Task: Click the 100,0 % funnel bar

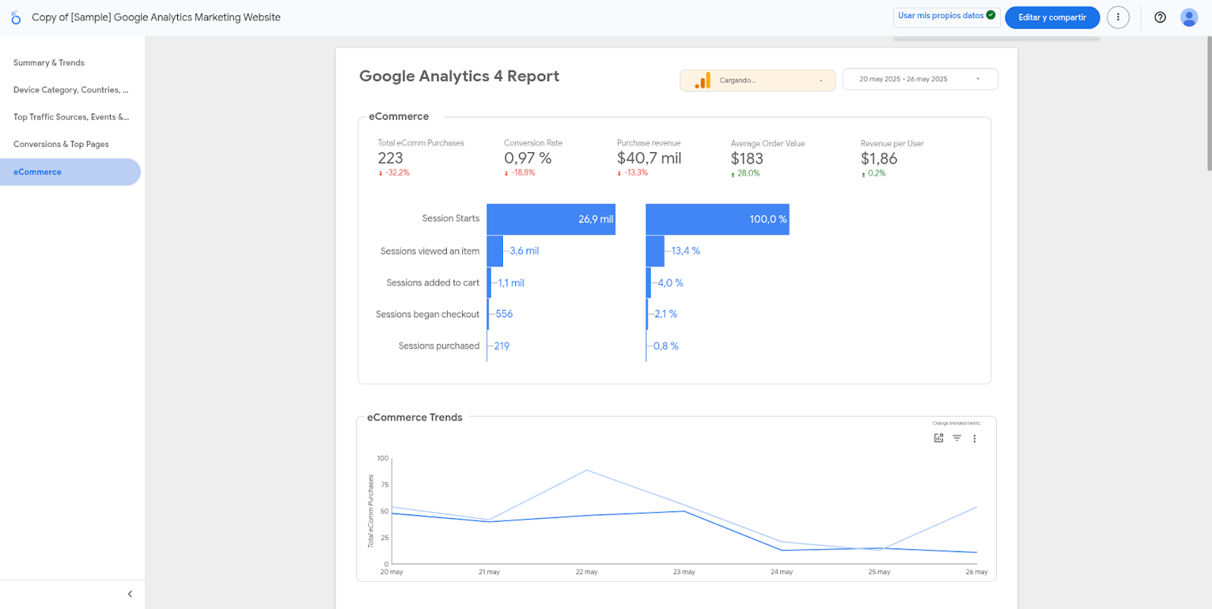Action: [x=717, y=219]
